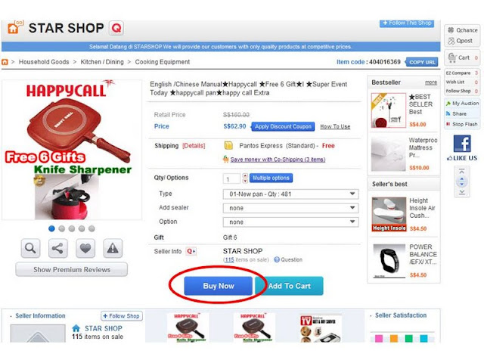Expand the Add sealer dropdown
This screenshot has width=484, height=363.
tap(290, 208)
